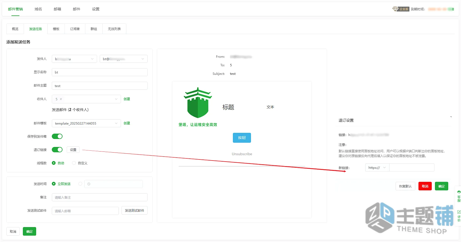
Task: Click the red 取消 button in unsubscribe settings
Action: pyautogui.click(x=425, y=186)
